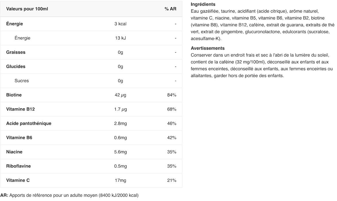
Task: Select the Avertissements heading
Action: [x=208, y=48]
